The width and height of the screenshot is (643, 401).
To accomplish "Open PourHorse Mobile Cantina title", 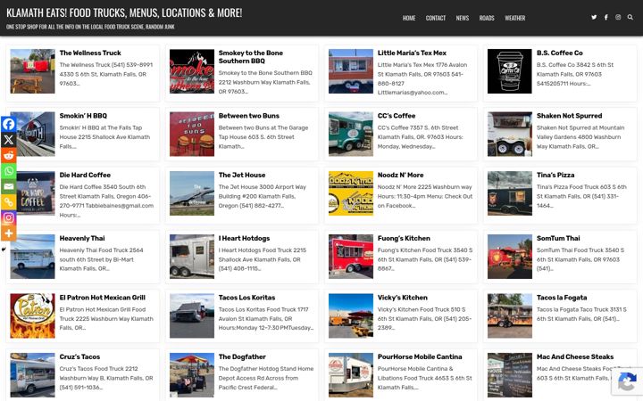I will [x=420, y=356].
